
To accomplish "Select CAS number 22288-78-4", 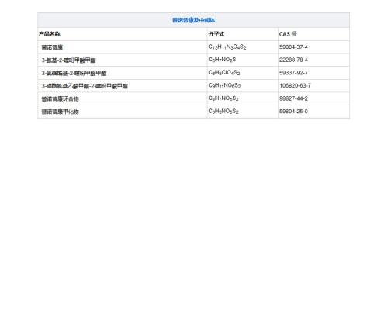I will point(293,60).
